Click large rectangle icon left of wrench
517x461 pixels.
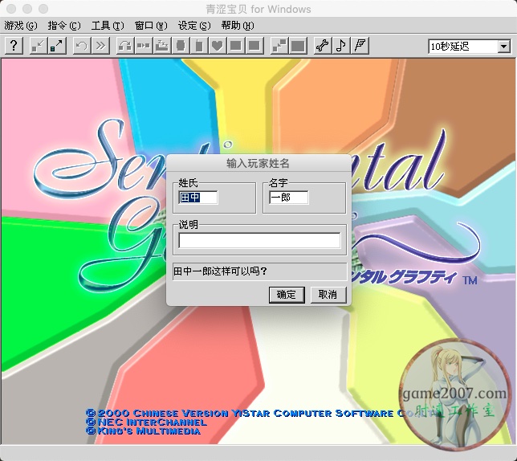pos(298,46)
